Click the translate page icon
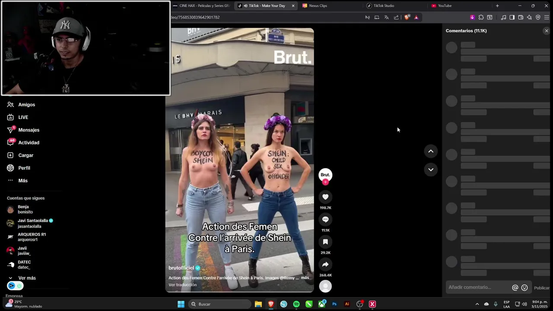The image size is (553, 311). pyautogui.click(x=386, y=17)
